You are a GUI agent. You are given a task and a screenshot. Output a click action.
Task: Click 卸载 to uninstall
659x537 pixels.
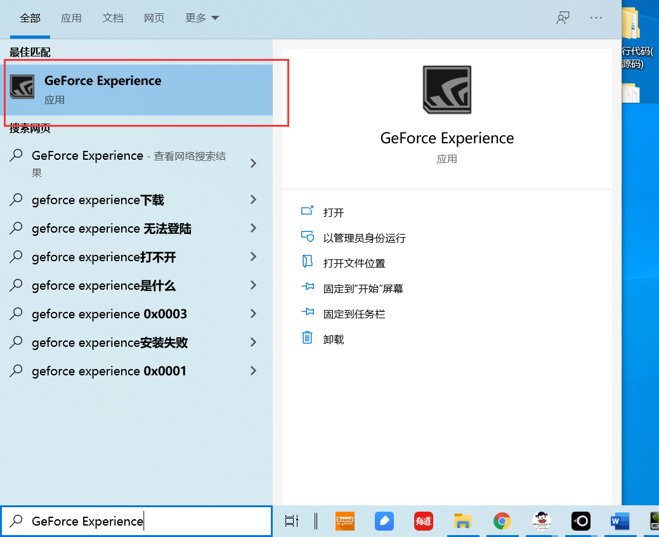[333, 340]
